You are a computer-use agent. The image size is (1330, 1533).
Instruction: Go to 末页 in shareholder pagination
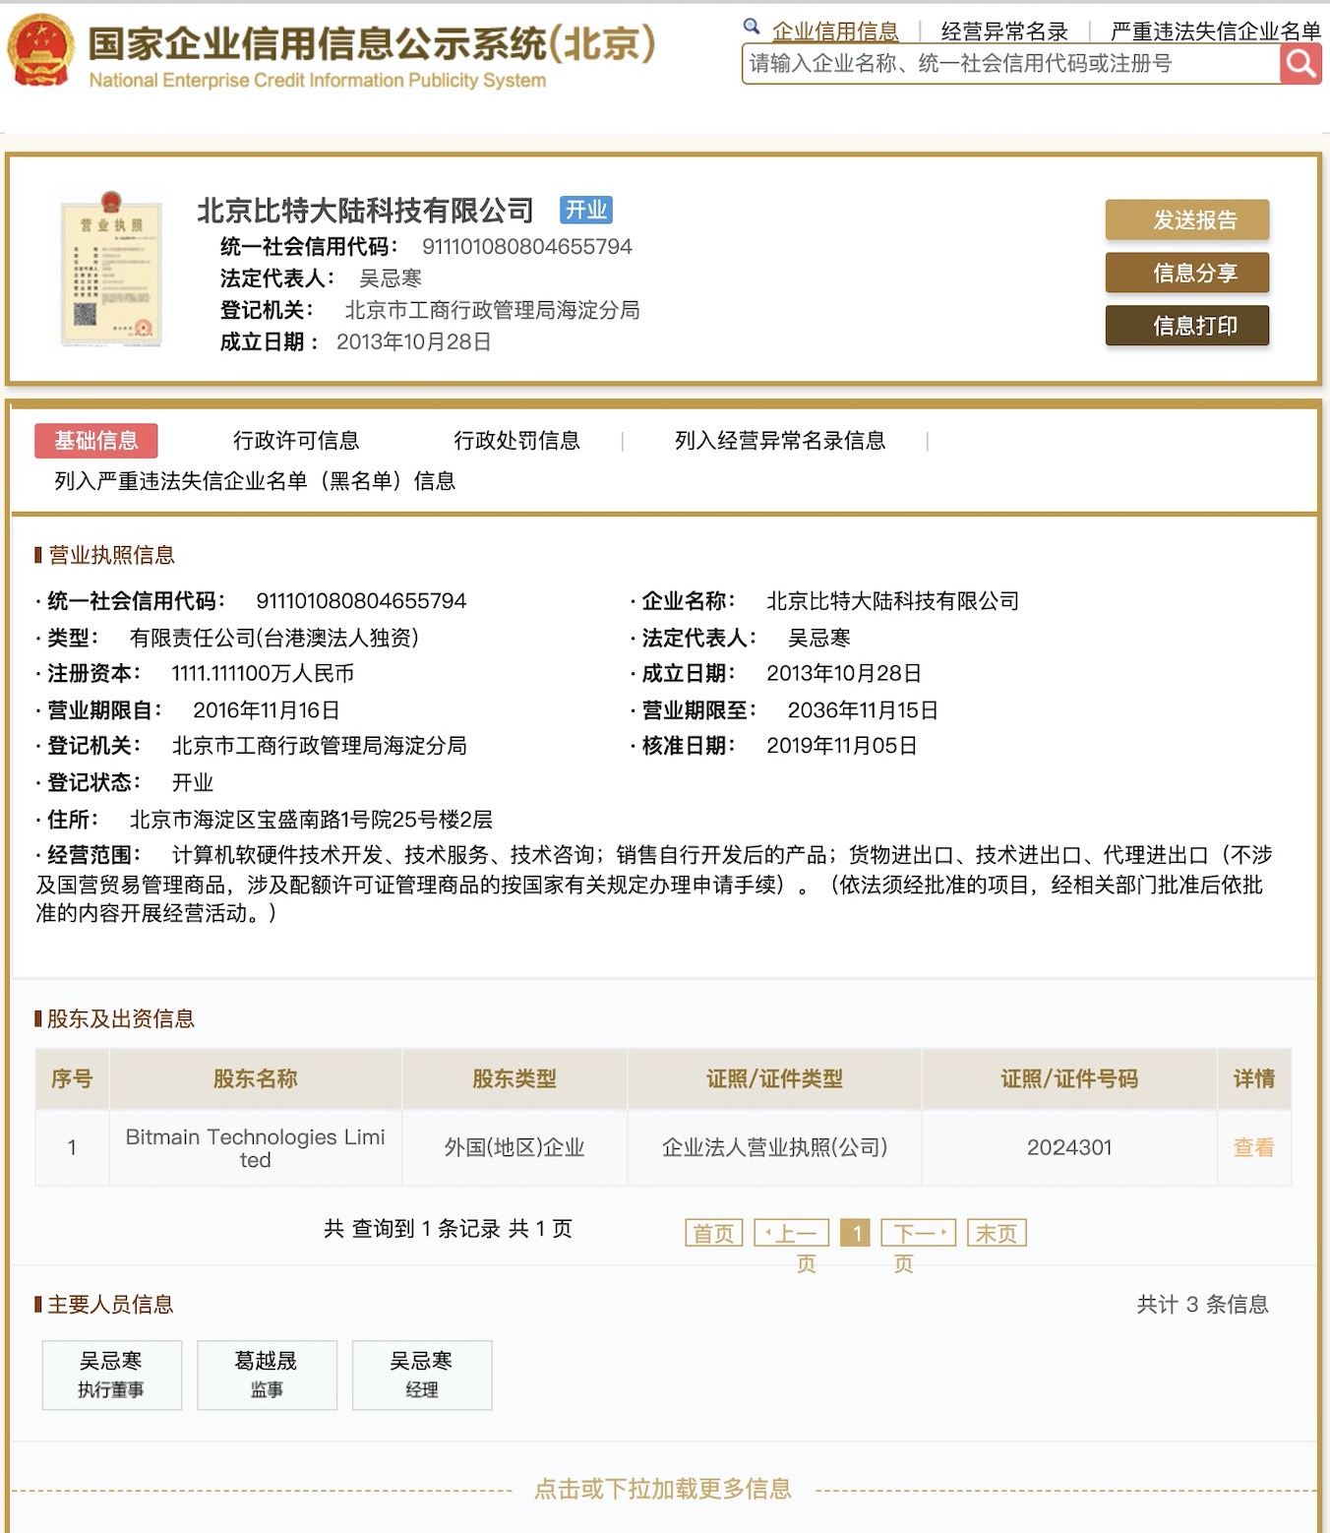997,1233
